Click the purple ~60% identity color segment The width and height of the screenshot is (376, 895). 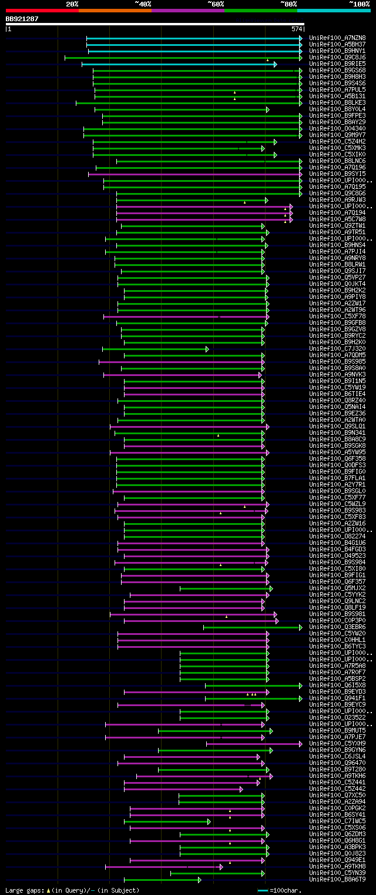[187, 10]
